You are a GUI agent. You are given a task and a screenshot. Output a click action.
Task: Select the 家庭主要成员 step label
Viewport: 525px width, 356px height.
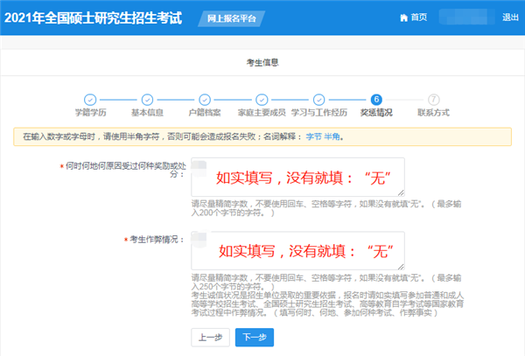click(262, 113)
